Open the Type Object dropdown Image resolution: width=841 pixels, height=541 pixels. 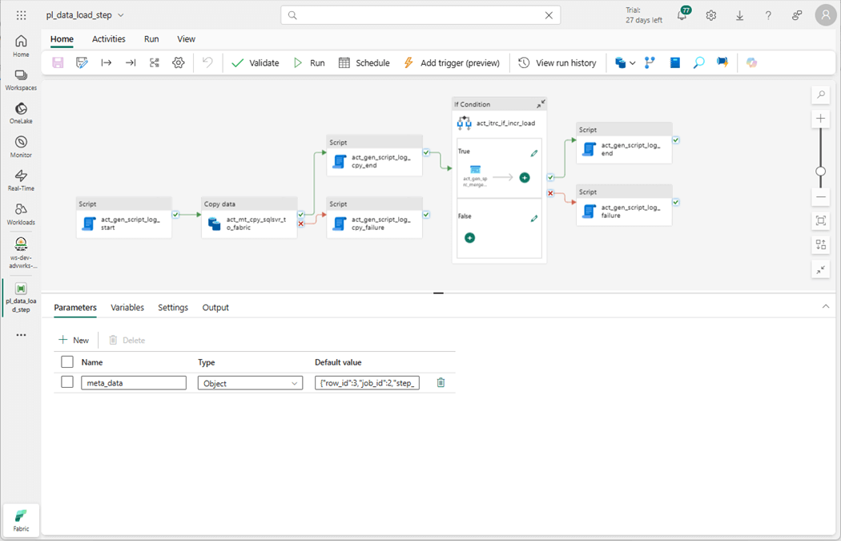(x=250, y=383)
